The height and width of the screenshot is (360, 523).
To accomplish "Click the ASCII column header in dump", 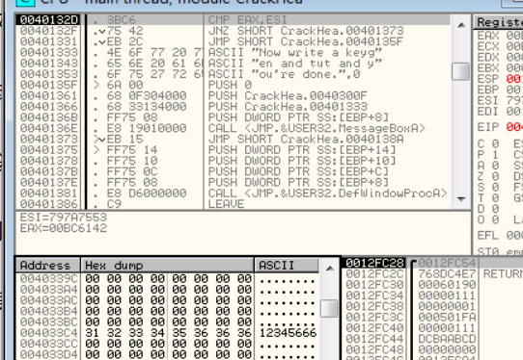I will 287,266.
